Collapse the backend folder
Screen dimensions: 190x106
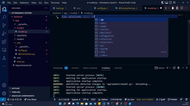tap(18, 17)
